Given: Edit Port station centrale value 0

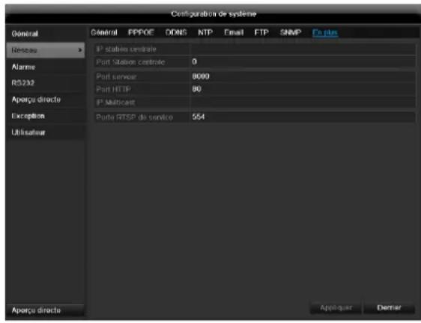Looking at the screenshot, I should (x=303, y=62).
